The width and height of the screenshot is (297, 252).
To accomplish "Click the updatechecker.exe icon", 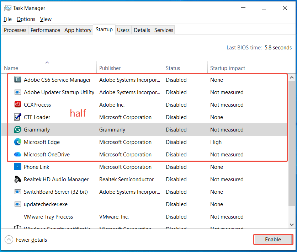I will pyautogui.click(x=17, y=204).
